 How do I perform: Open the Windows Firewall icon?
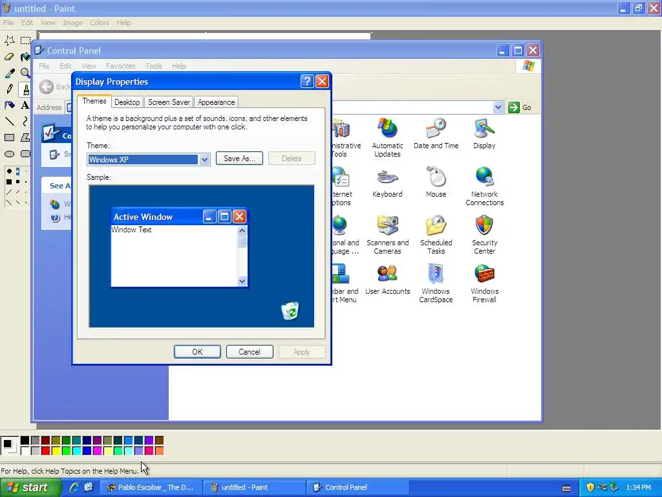pyautogui.click(x=484, y=283)
